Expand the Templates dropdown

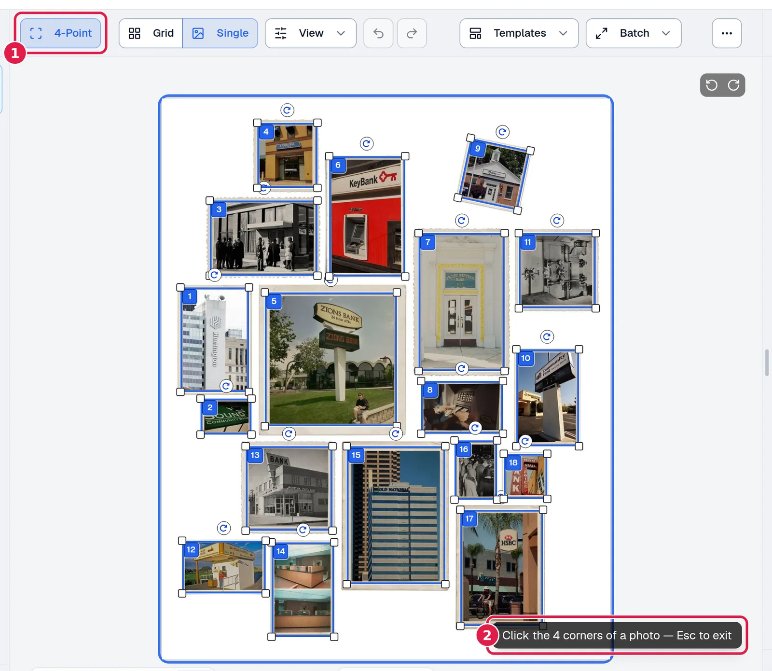coord(519,33)
